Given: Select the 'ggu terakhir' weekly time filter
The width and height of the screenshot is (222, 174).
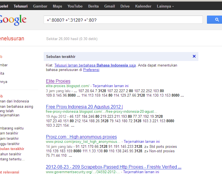Looking at the screenshot, I should click(10, 144).
